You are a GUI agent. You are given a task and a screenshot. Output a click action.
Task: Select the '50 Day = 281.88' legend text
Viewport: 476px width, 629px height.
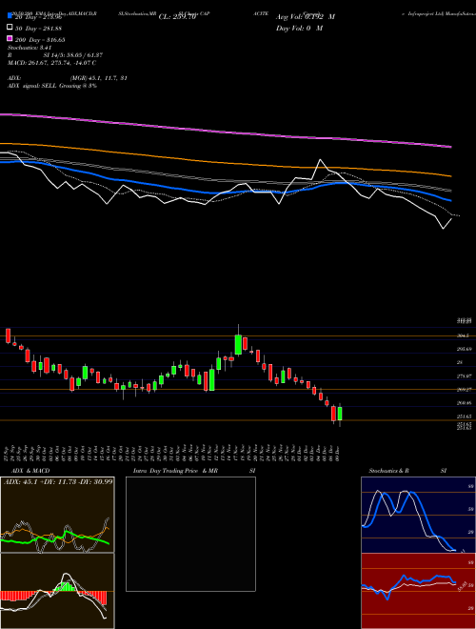pyautogui.click(x=38, y=29)
